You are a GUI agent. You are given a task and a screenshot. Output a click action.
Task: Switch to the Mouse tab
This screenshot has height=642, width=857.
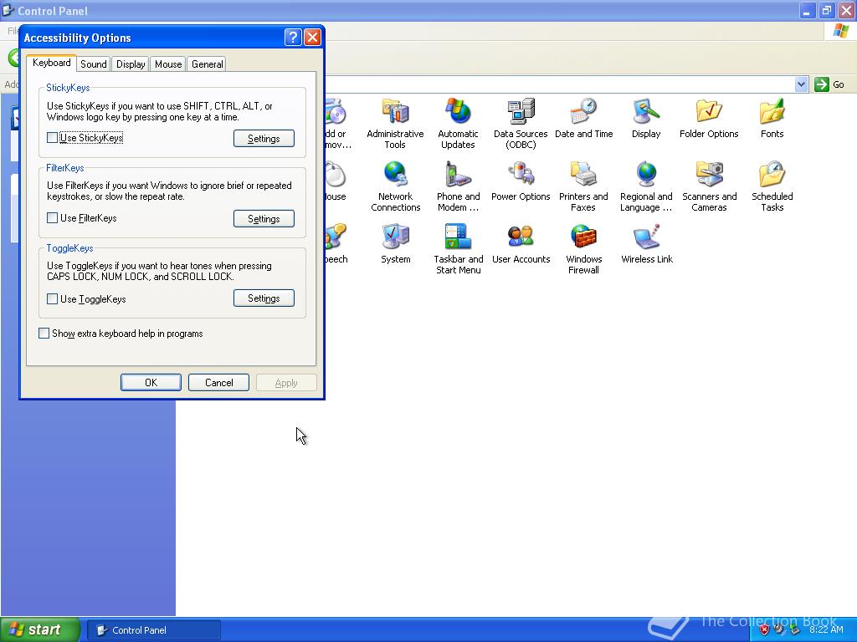(x=168, y=64)
